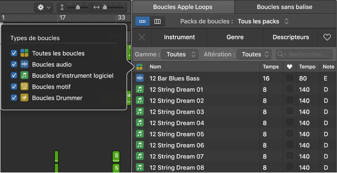Adjust the vertical zoom slider
The image size is (337, 173).
click(78, 7)
